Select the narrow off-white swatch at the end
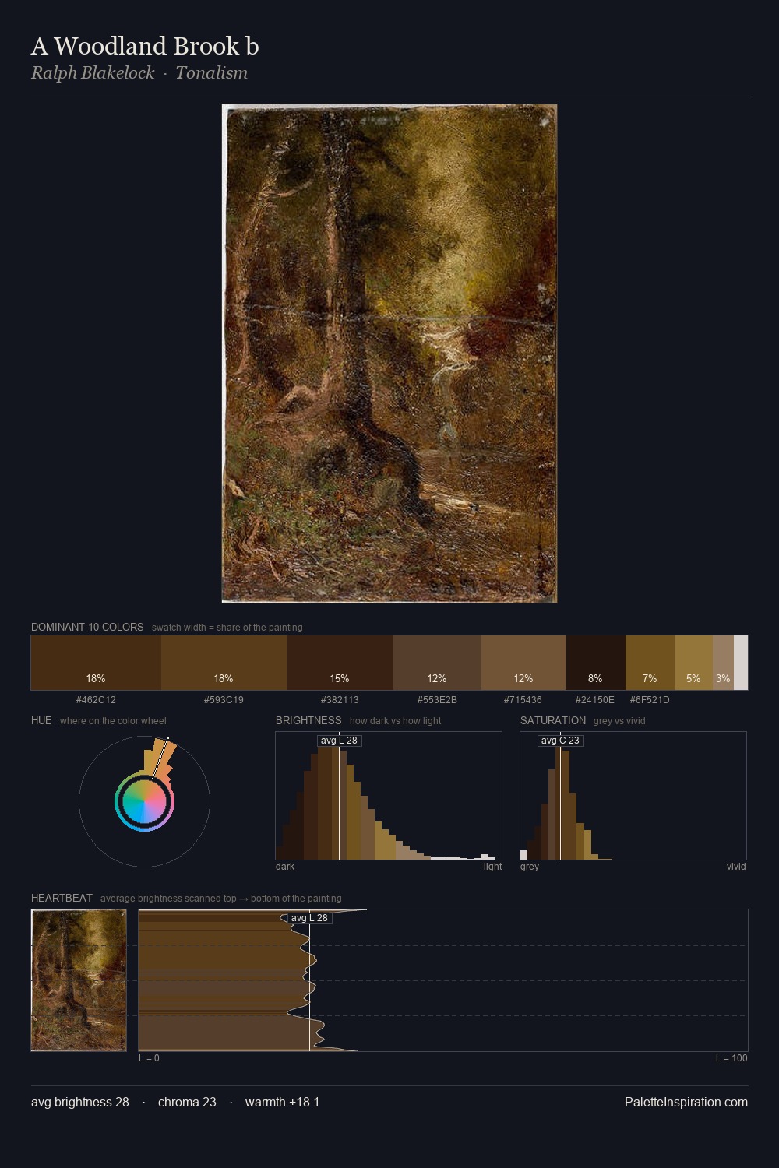779x1168 pixels. [x=741, y=663]
